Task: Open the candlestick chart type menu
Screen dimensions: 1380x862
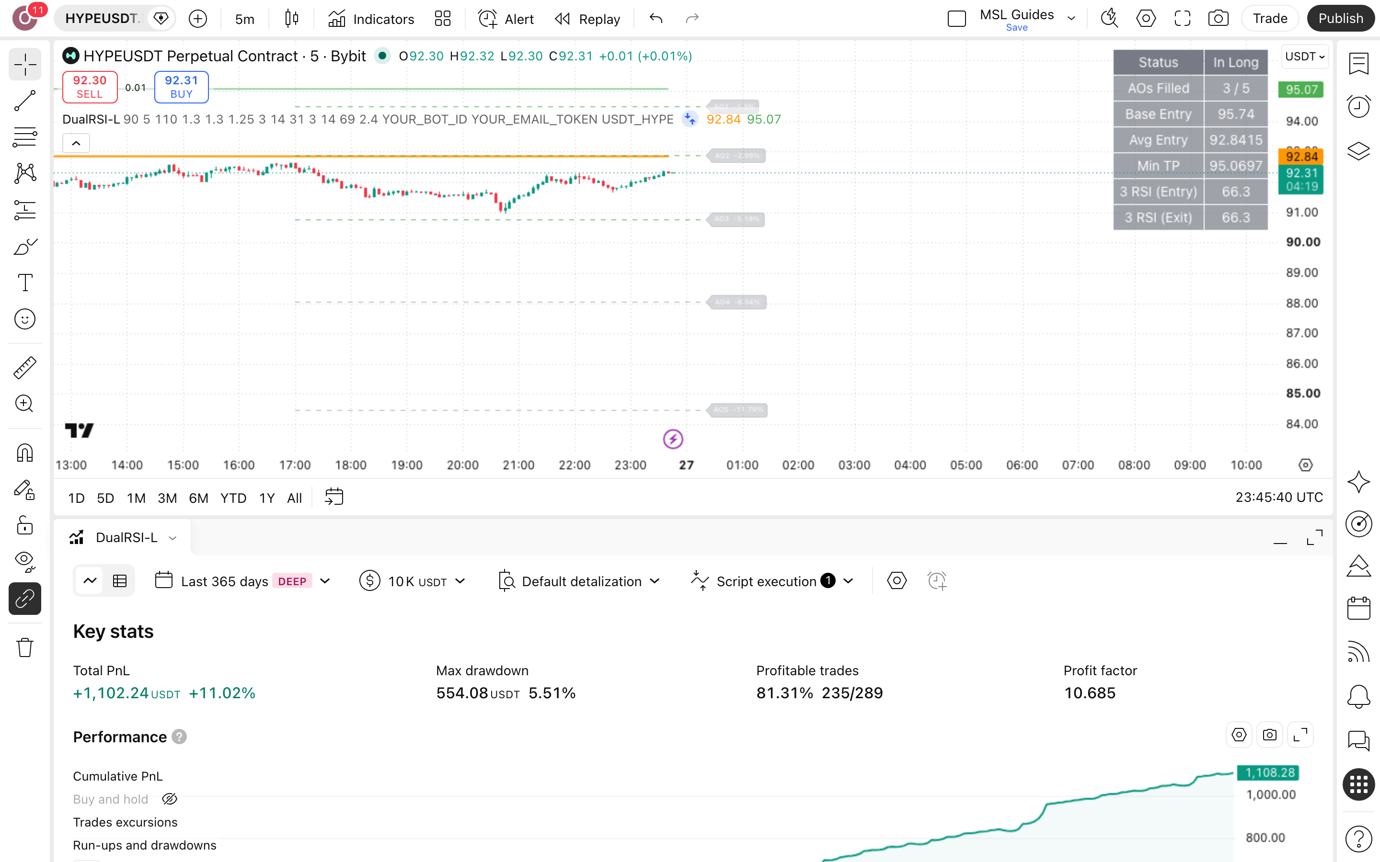Action: (x=291, y=19)
